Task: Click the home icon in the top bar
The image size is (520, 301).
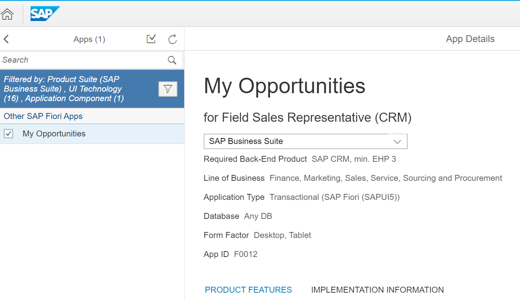Action: [x=7, y=13]
